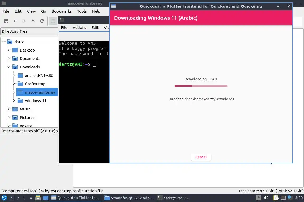
Task: Collapse the Downloads folder
Action: (8, 67)
